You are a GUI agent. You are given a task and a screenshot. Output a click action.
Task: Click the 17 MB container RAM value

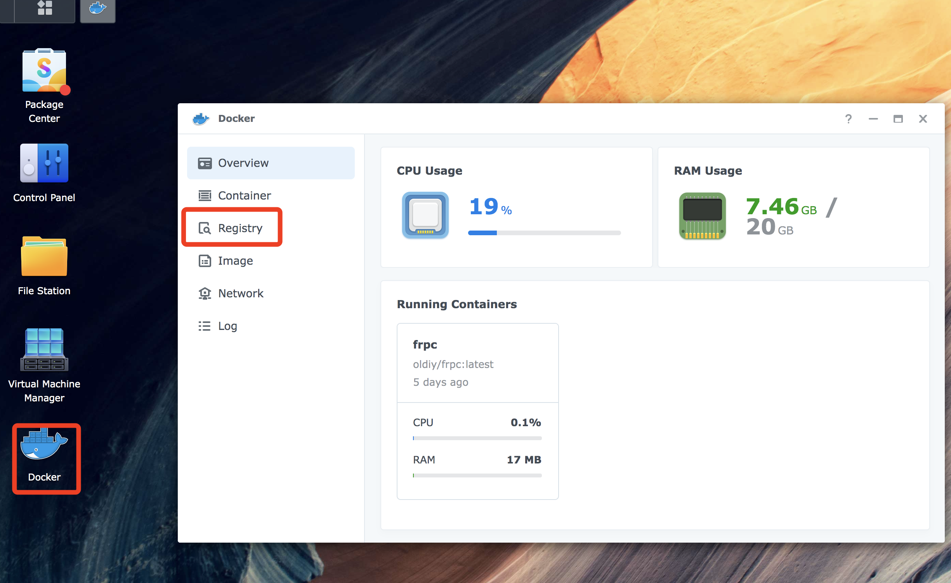pos(524,460)
